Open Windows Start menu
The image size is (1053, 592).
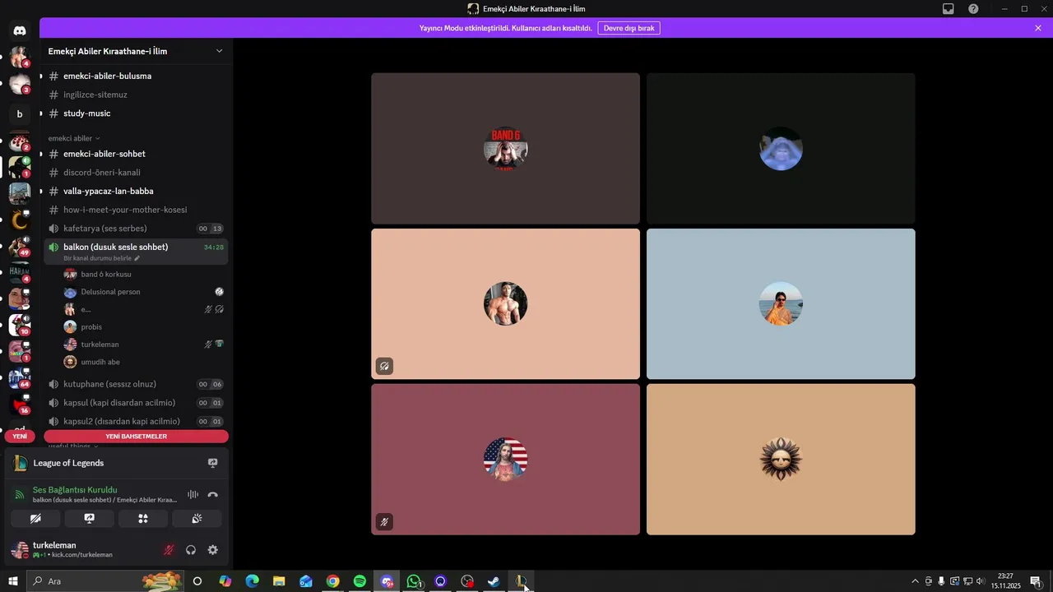(x=13, y=581)
